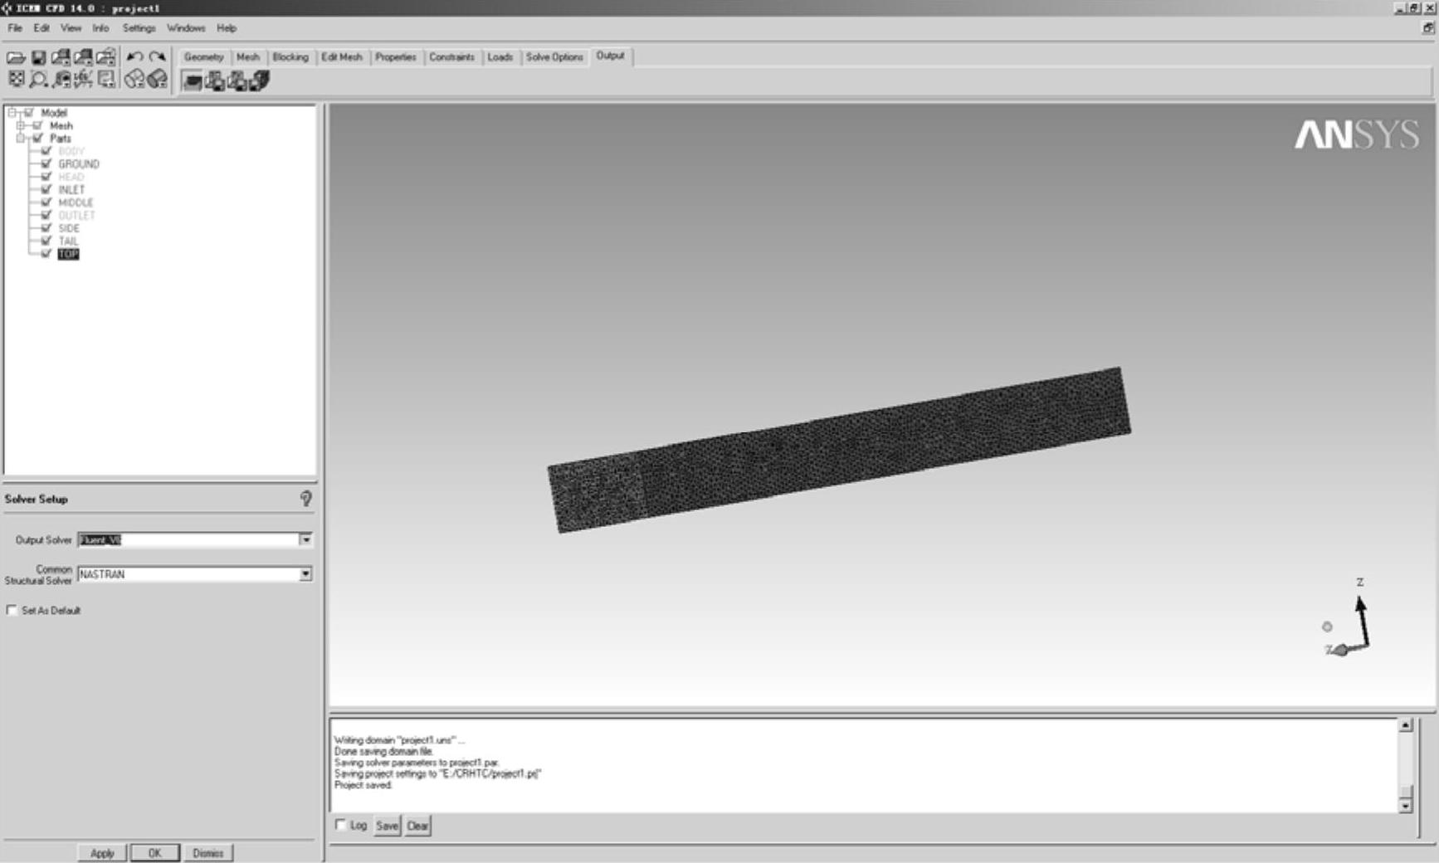This screenshot has width=1439, height=863.
Task: Click Save button in message window
Action: click(387, 826)
